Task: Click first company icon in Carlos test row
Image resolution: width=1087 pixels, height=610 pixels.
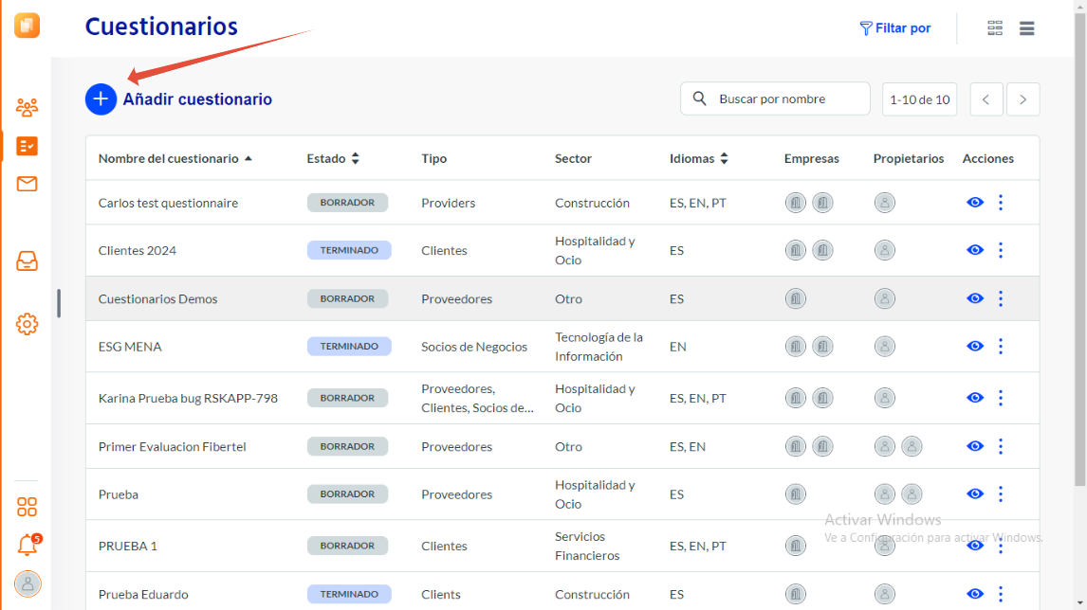Action: point(795,203)
